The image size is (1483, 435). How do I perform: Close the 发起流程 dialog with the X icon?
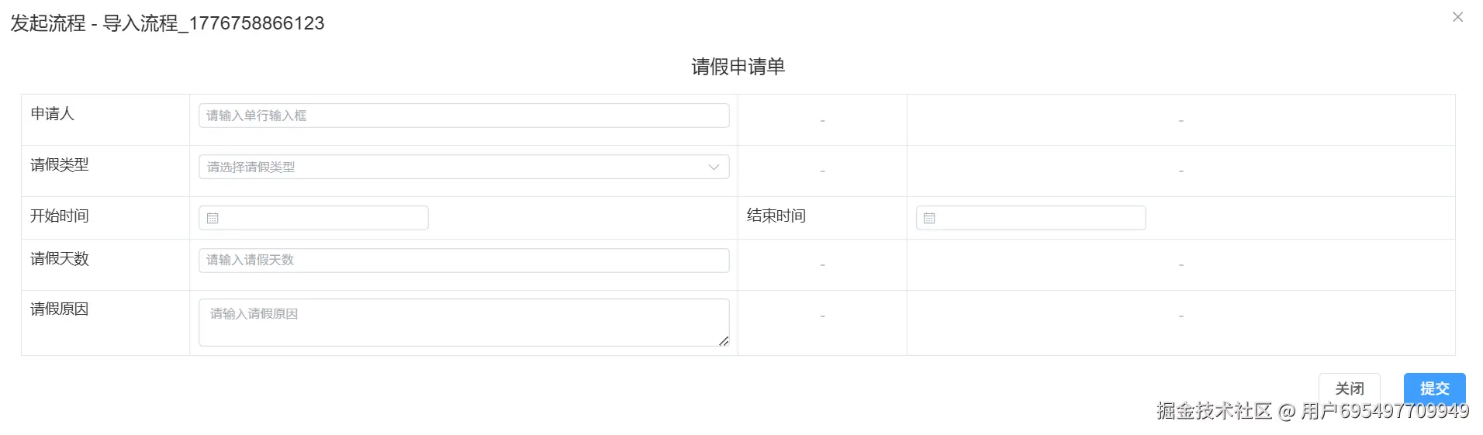[x=1457, y=17]
